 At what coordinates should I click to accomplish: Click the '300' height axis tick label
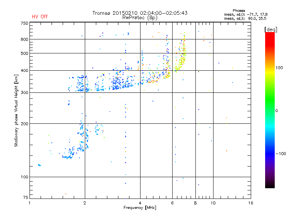(24, 92)
